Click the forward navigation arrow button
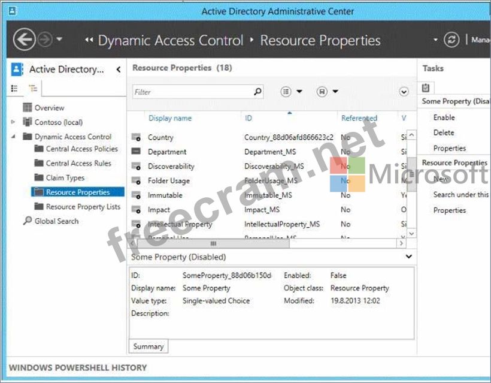The height and width of the screenshot is (383, 491). [x=45, y=40]
